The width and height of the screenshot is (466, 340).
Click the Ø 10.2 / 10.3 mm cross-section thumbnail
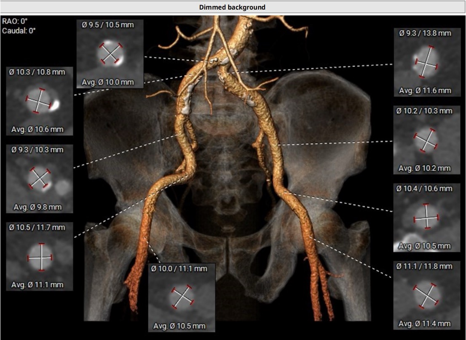coord(425,140)
